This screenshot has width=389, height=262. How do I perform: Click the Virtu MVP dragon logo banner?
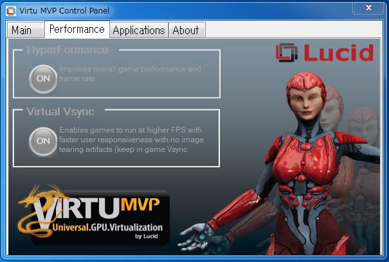94,214
